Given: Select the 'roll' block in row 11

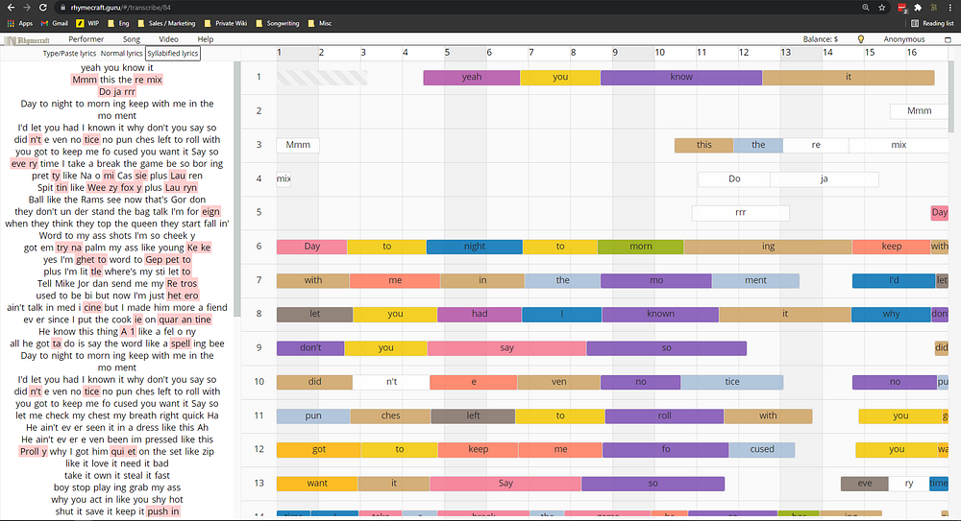Looking at the screenshot, I should [x=664, y=416].
